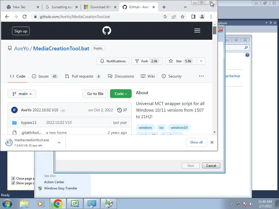
Task: Open Discussions tab
Action: (121, 76)
